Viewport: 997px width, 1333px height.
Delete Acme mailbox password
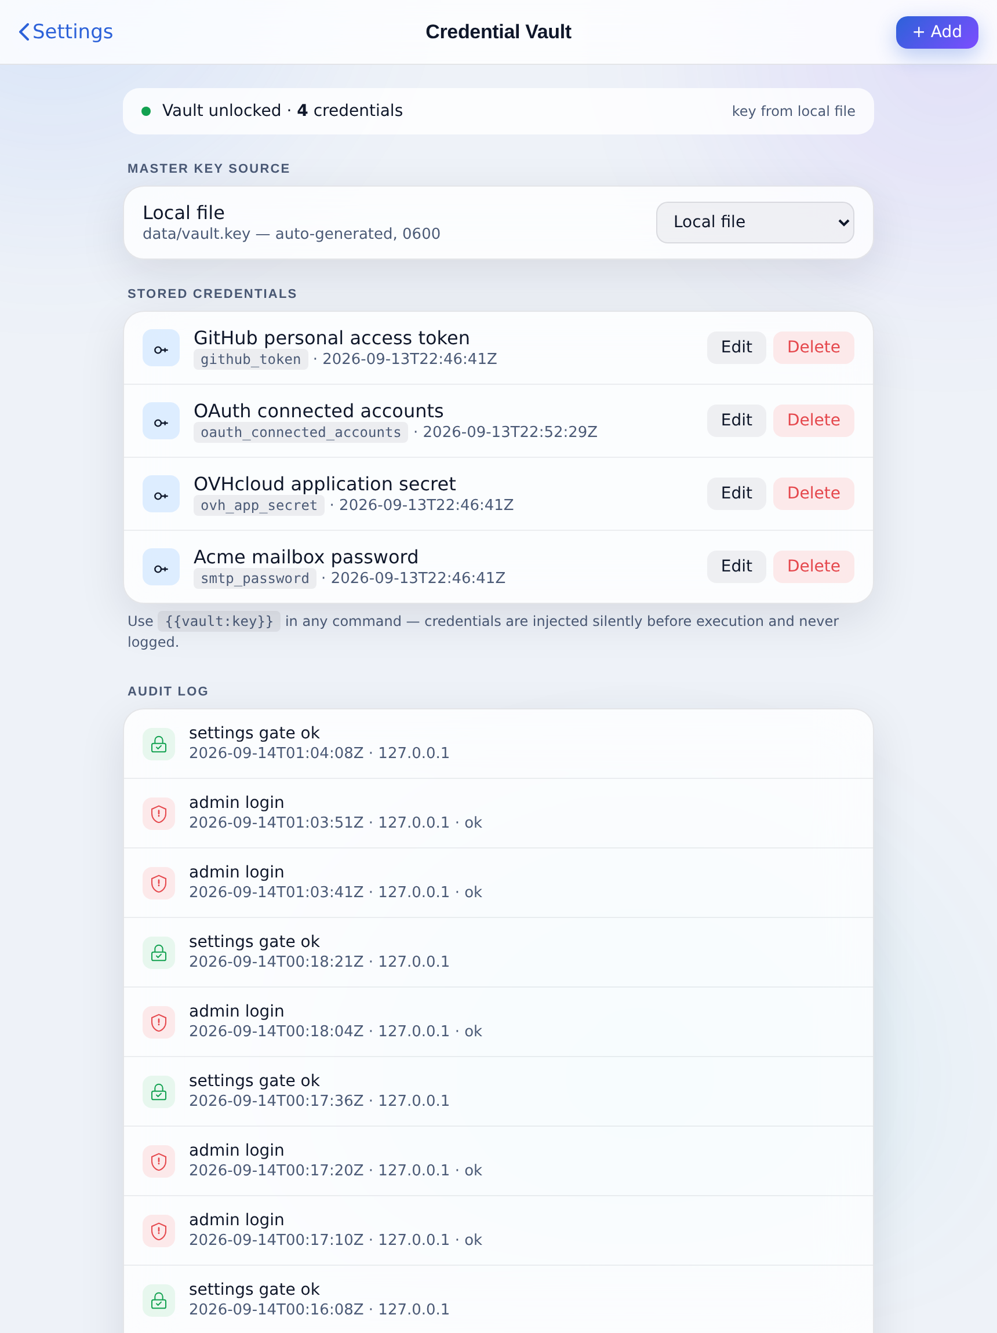(x=813, y=566)
